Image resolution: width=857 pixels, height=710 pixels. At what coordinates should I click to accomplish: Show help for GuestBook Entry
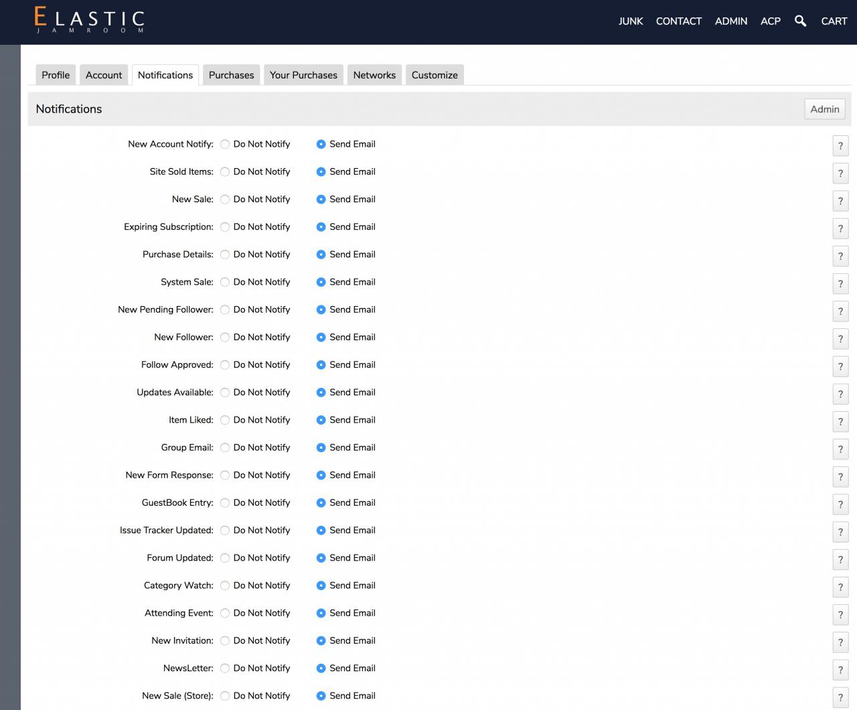click(840, 504)
